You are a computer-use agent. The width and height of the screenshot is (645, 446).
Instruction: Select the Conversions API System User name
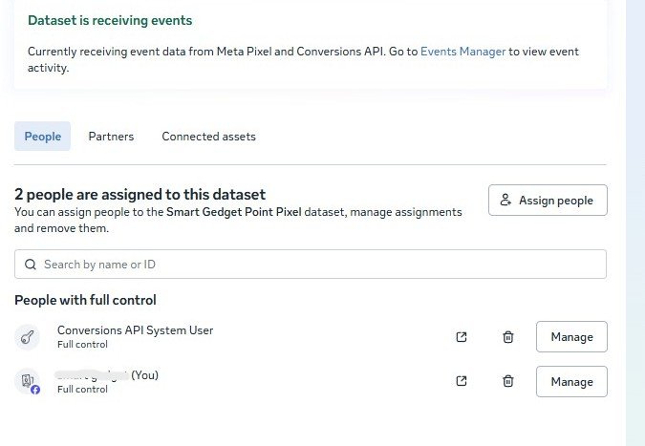pos(135,330)
